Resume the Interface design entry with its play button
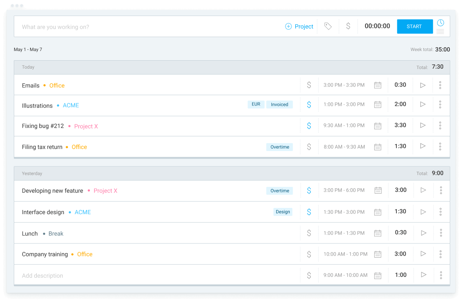This screenshot has height=302, width=462. click(x=423, y=211)
